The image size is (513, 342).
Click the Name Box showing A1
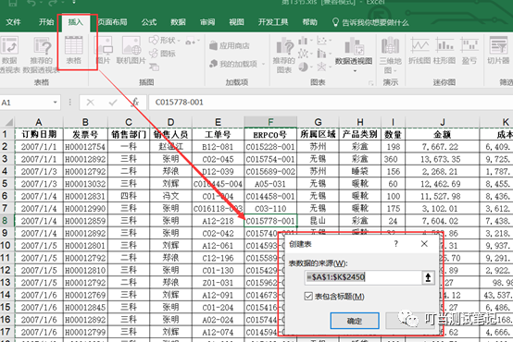(x=26, y=103)
